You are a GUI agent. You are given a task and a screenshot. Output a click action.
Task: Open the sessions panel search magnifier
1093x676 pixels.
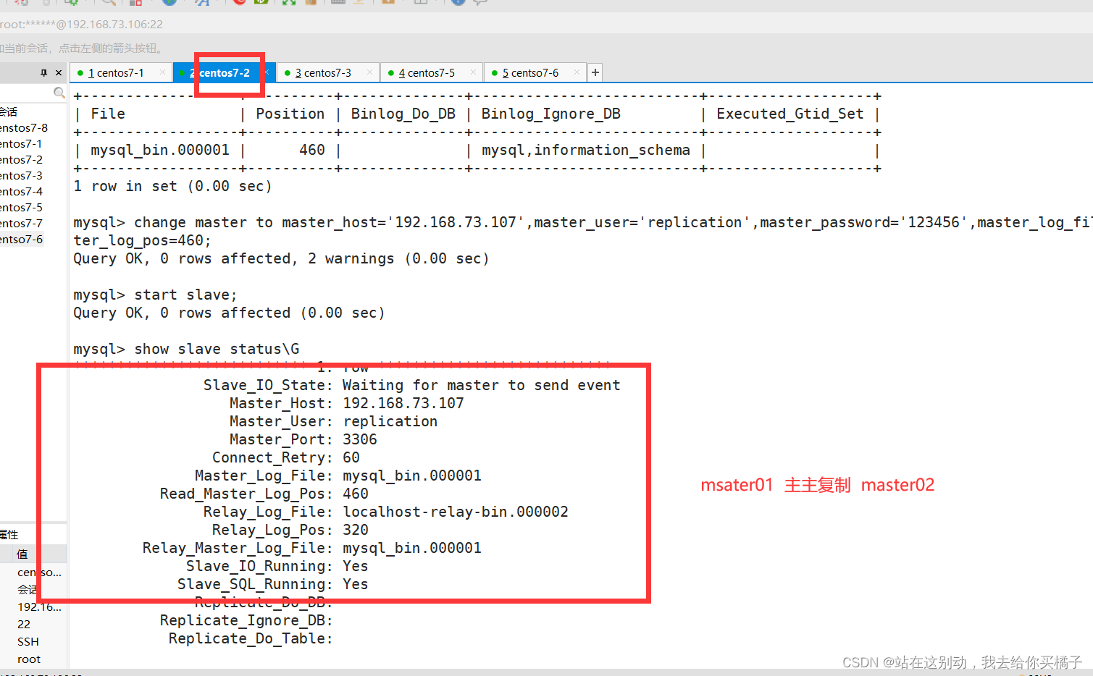(59, 93)
